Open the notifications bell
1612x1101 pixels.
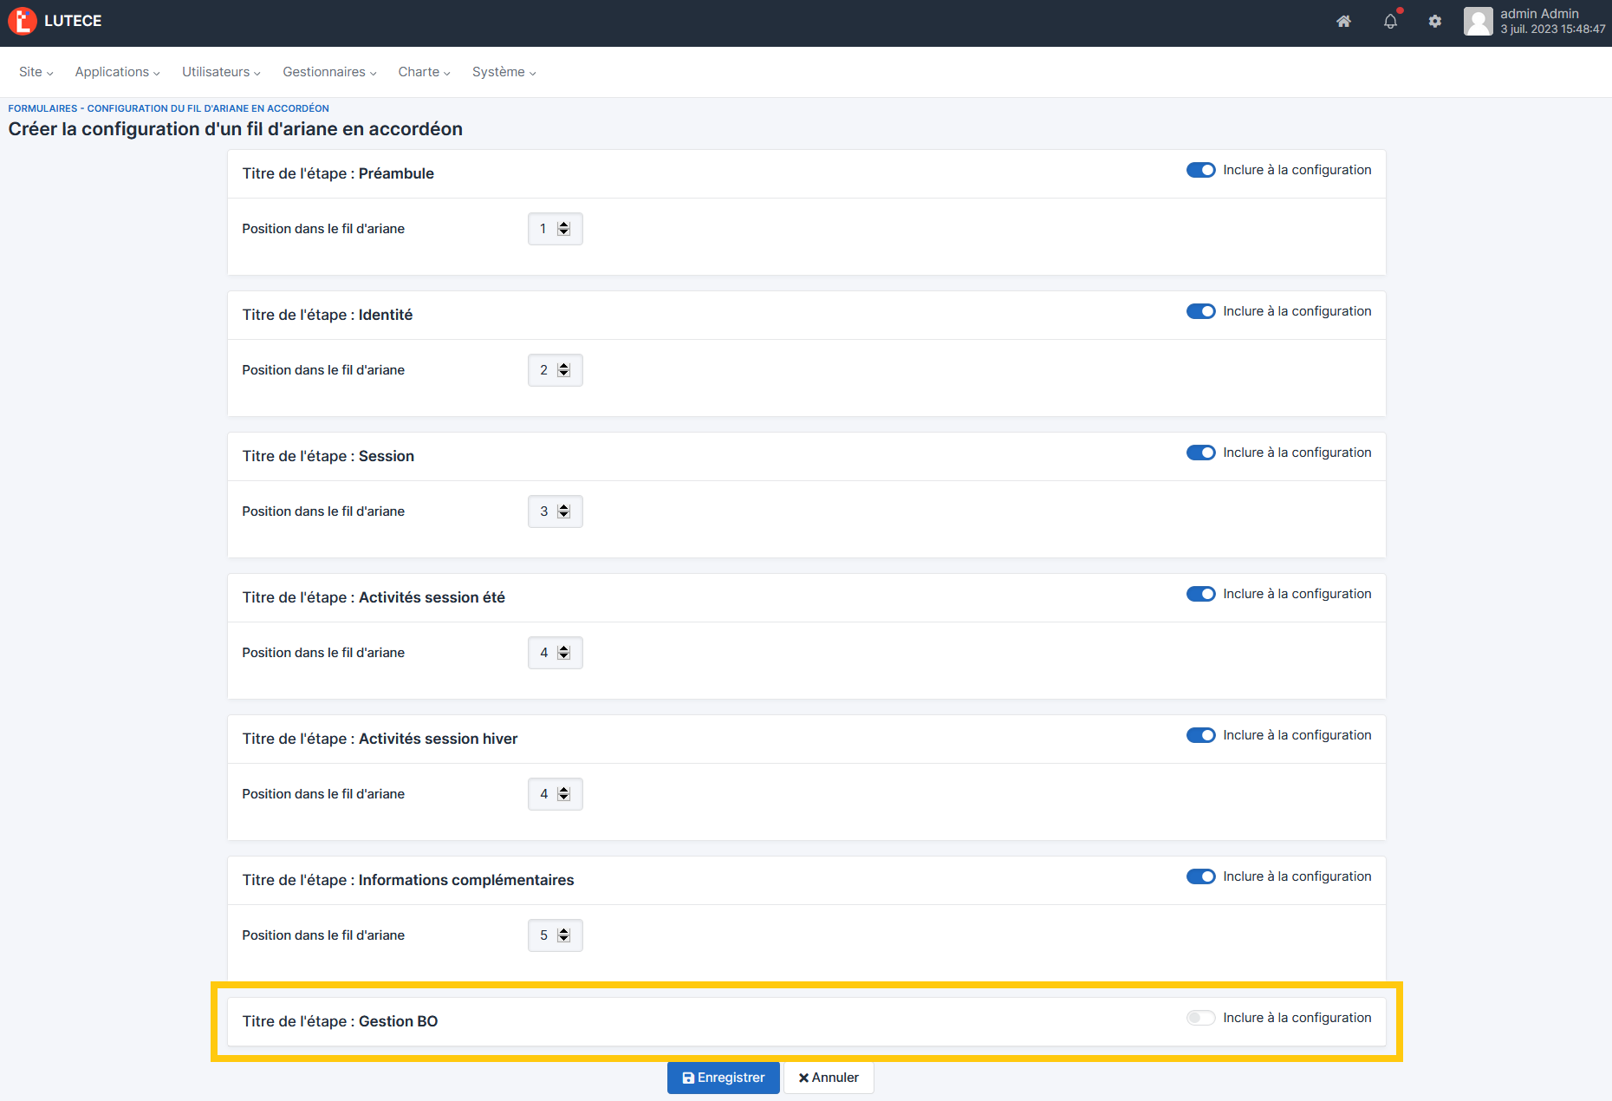(1390, 22)
